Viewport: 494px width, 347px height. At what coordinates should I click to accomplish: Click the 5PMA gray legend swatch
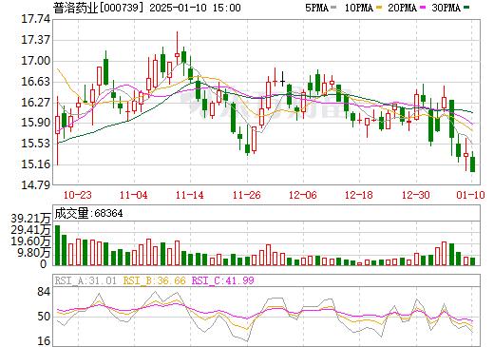(333, 8)
